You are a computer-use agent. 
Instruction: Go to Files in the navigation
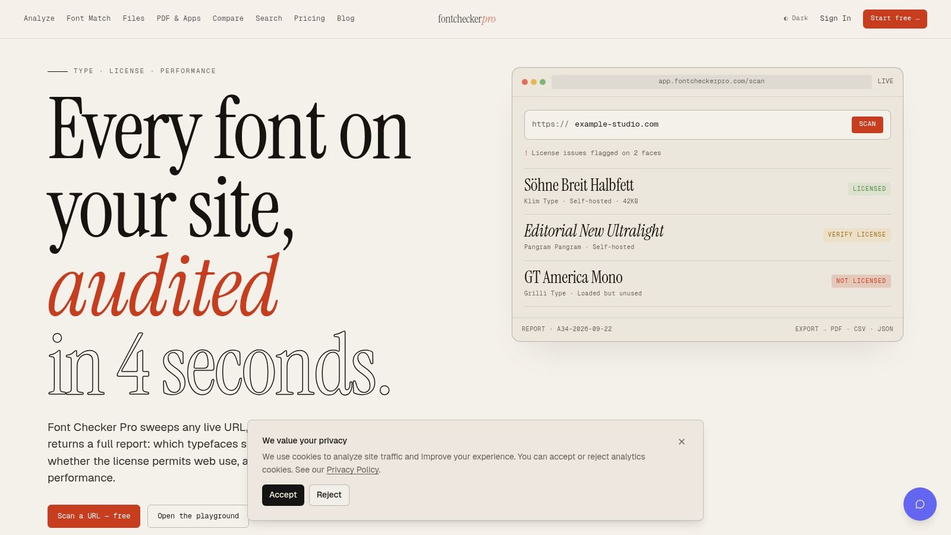pyautogui.click(x=134, y=18)
